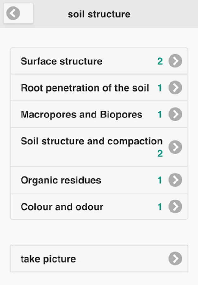Click the soil structure page title
Image resolution: width=198 pixels, height=285 pixels.
point(99,14)
